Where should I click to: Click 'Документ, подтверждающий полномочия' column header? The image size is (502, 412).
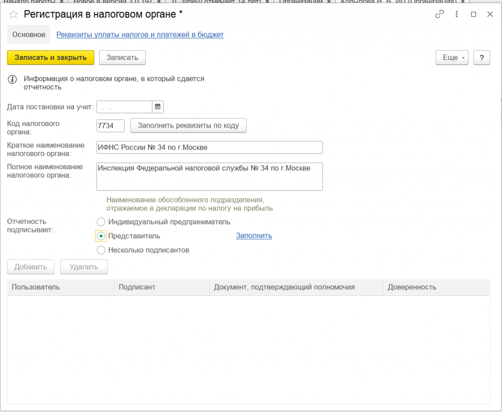tap(296, 287)
